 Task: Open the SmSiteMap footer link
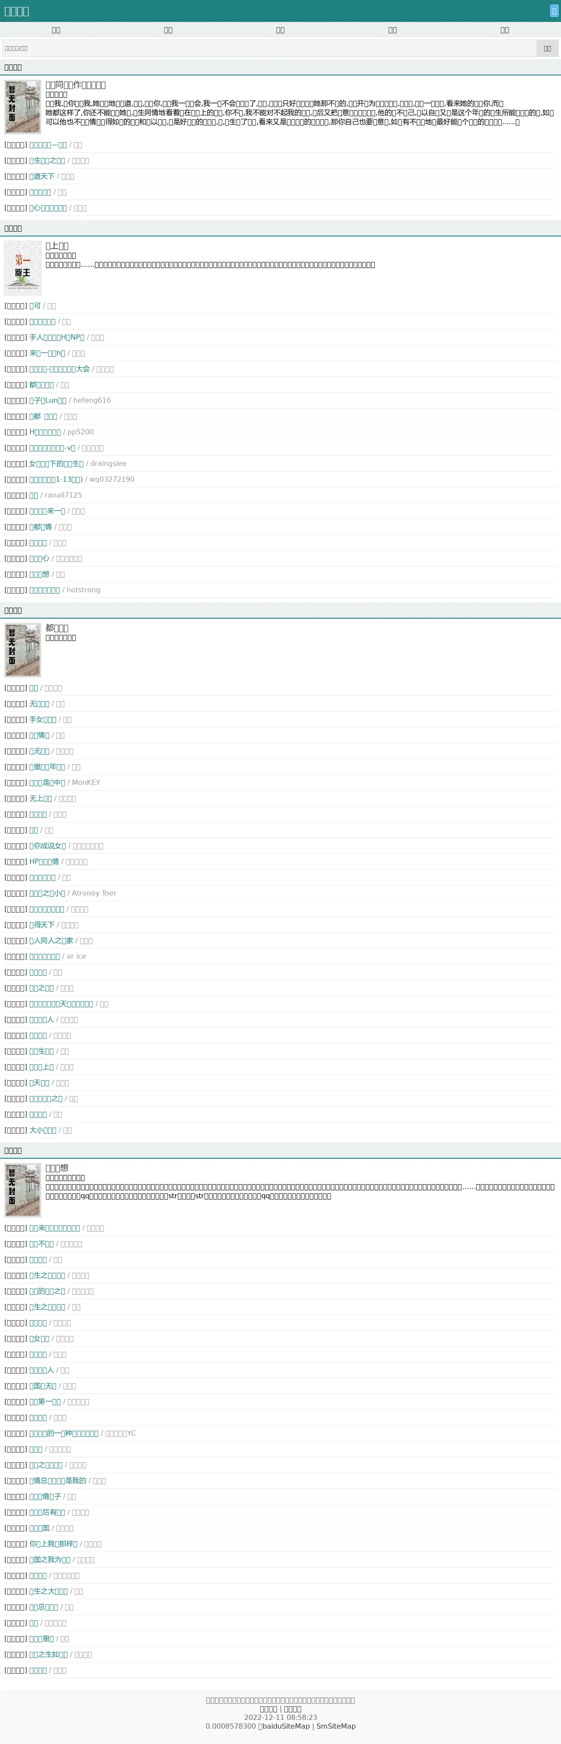(x=336, y=1726)
